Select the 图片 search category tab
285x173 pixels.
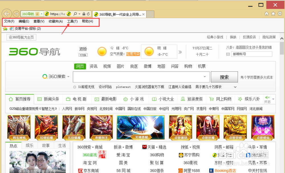click(121, 67)
